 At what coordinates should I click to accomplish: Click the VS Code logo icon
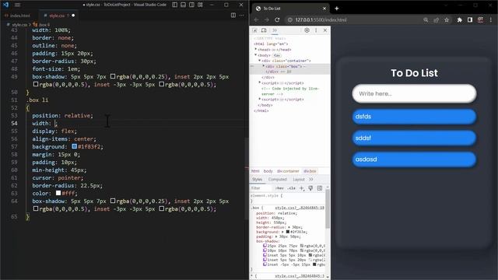(x=5, y=5)
